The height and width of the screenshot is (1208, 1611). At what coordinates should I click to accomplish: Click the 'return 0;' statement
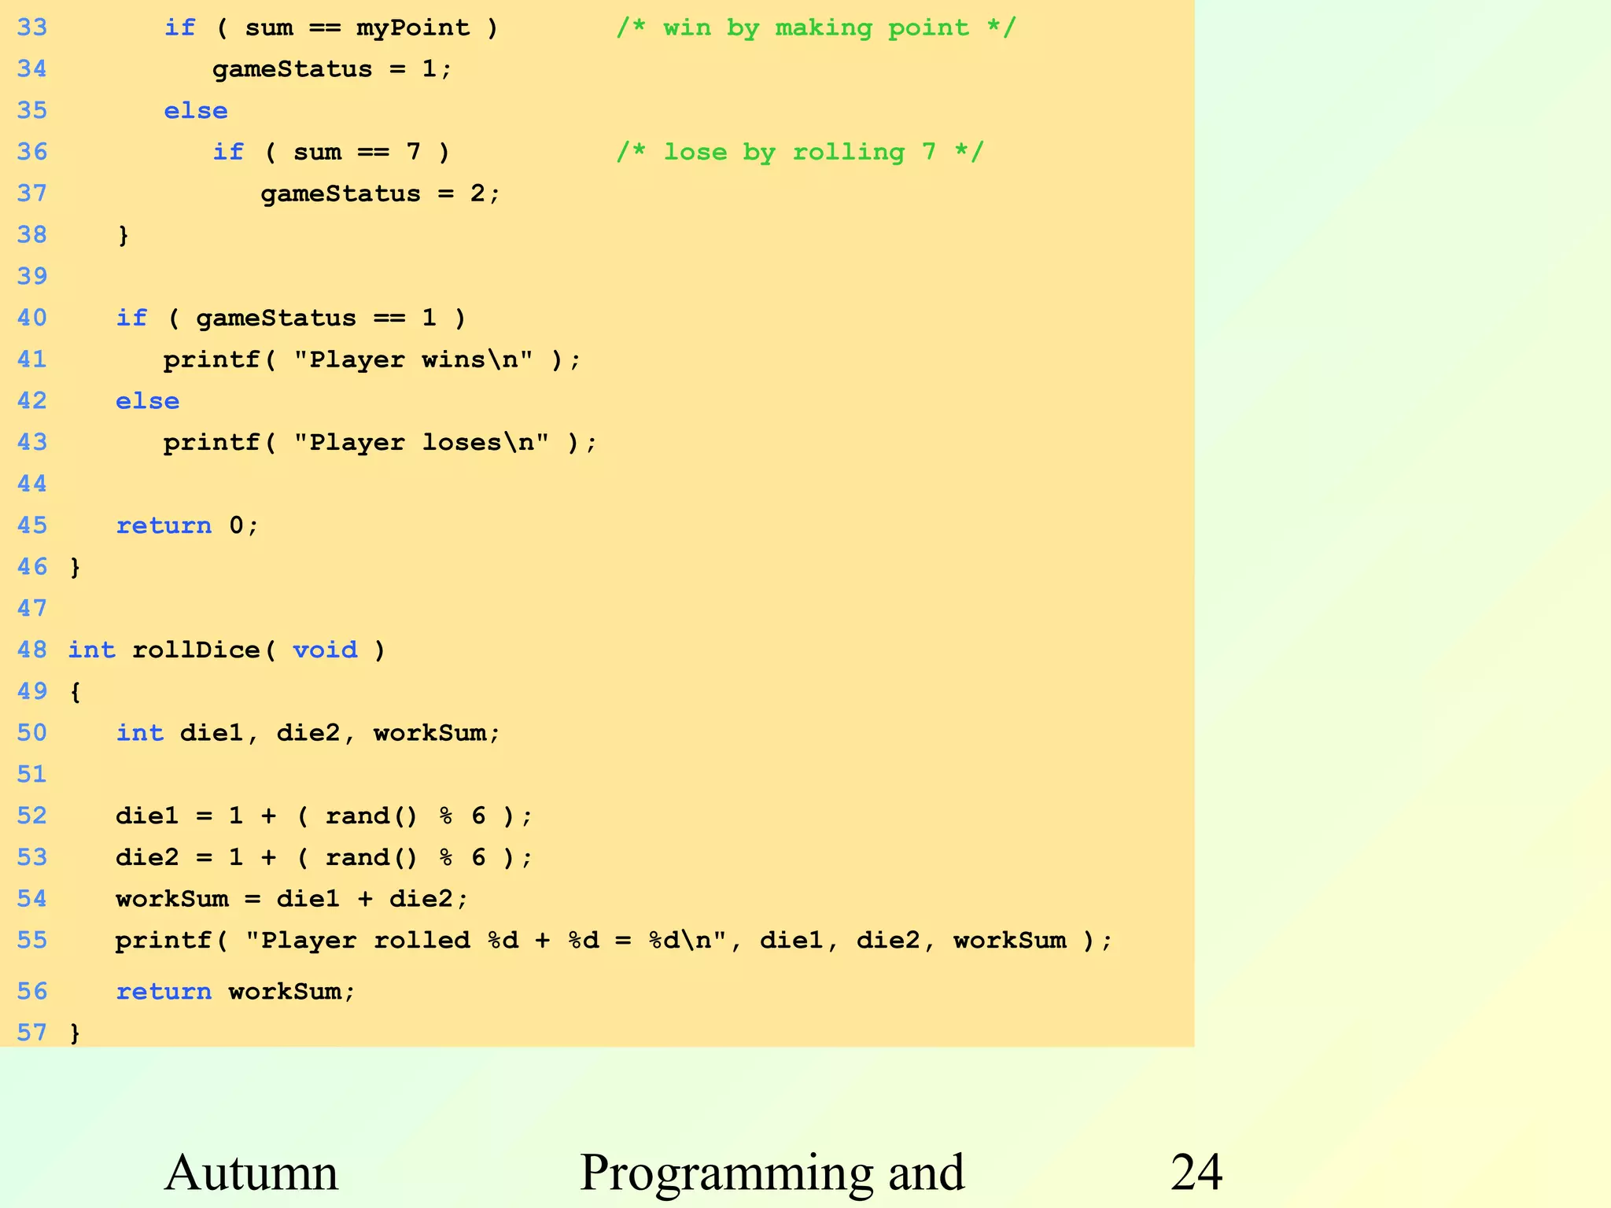click(187, 525)
